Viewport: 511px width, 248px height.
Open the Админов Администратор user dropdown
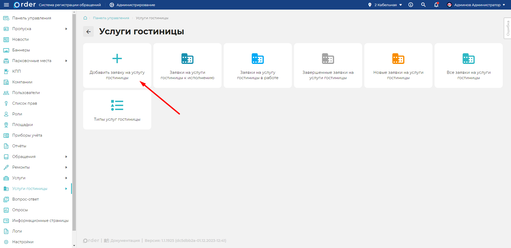click(x=476, y=5)
